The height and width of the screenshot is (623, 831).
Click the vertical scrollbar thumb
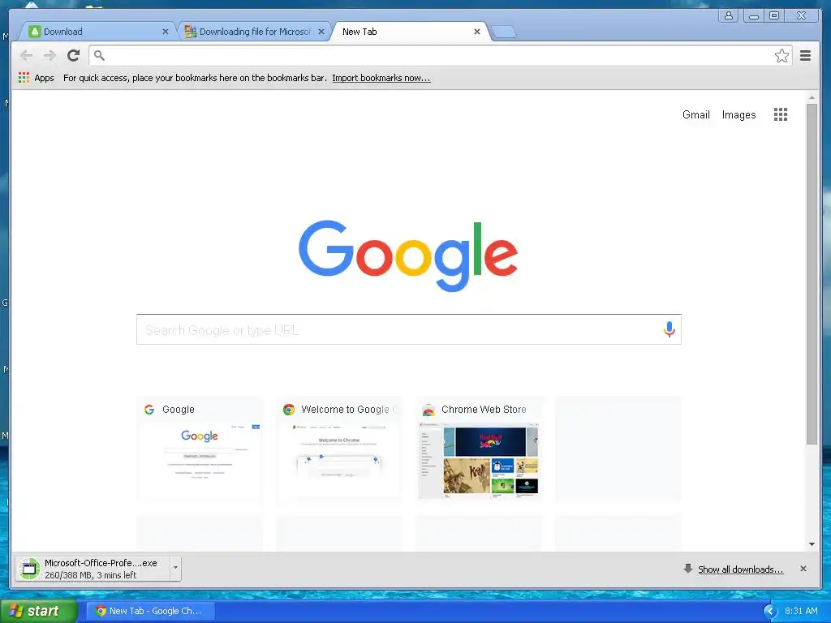[x=812, y=274]
